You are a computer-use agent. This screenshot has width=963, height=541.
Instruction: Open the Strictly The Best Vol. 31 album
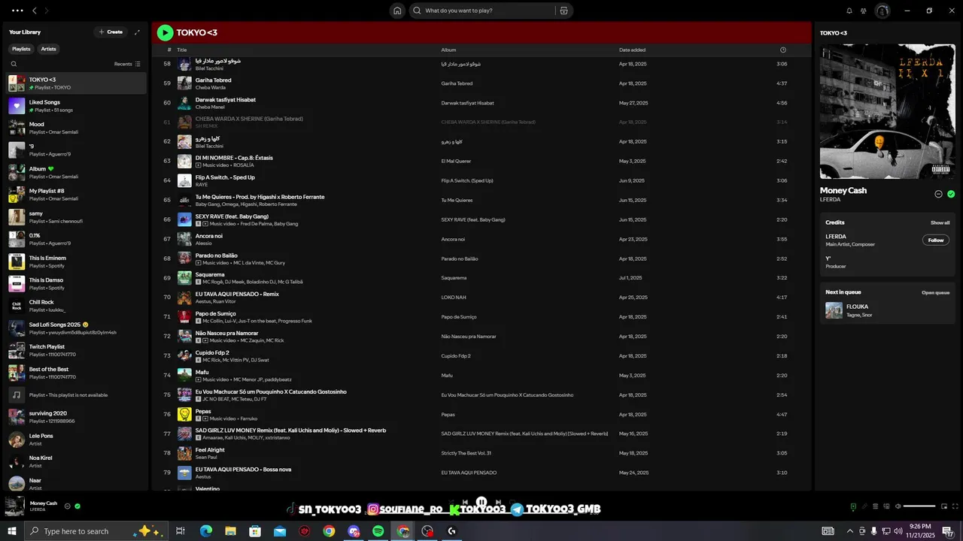tap(466, 453)
